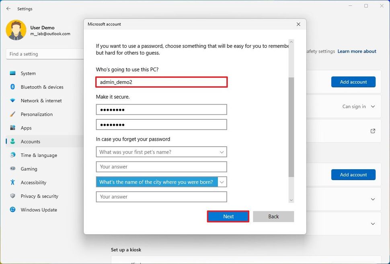This screenshot has height=264, width=390.
Task: Click the Back button in dialog
Action: point(273,217)
